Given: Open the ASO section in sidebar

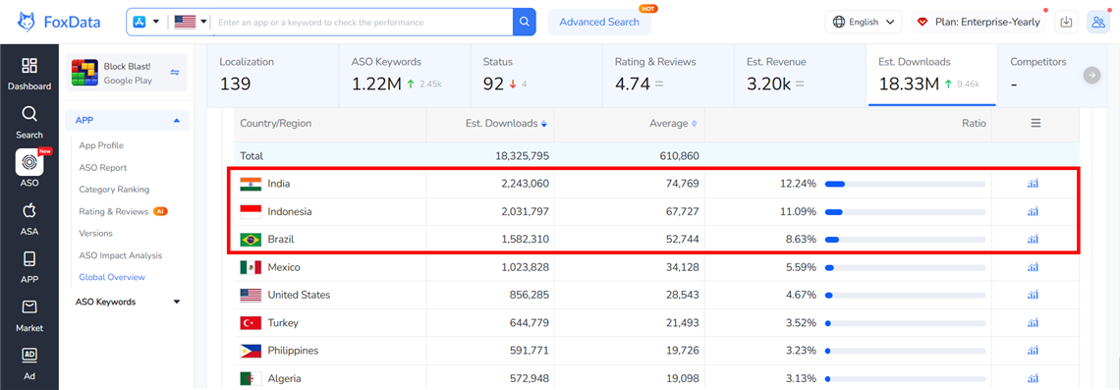Looking at the screenshot, I should (29, 169).
